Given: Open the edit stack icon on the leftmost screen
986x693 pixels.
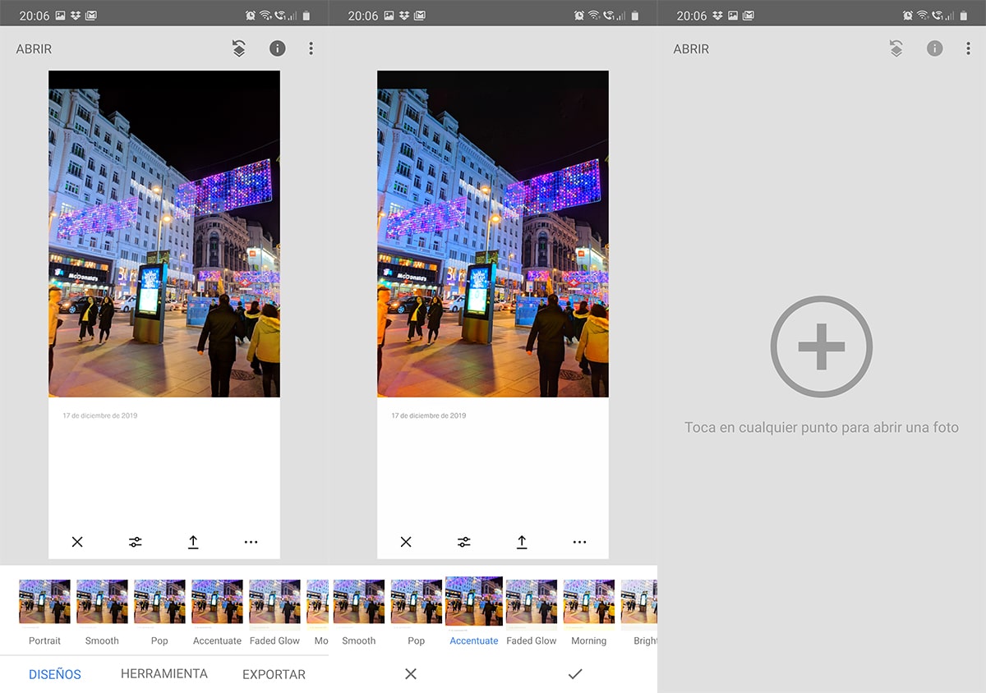Looking at the screenshot, I should coord(238,48).
